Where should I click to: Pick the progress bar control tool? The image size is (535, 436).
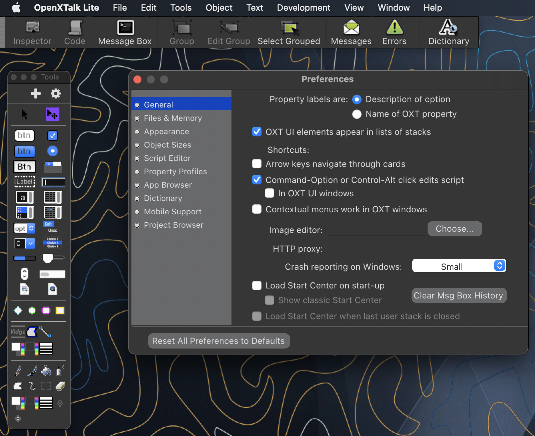tap(25, 258)
